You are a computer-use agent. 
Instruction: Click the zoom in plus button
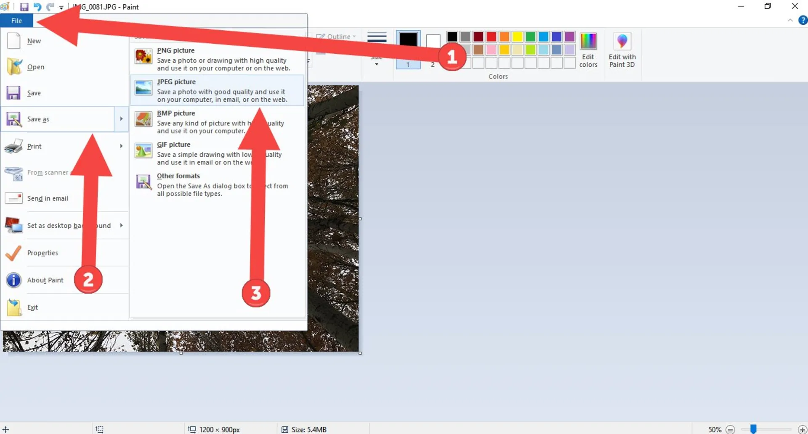click(802, 429)
